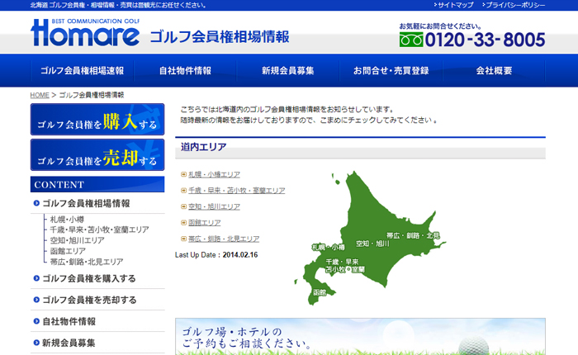
Task: Open the 空知・旭川エリア link in the list
Action: click(x=214, y=206)
